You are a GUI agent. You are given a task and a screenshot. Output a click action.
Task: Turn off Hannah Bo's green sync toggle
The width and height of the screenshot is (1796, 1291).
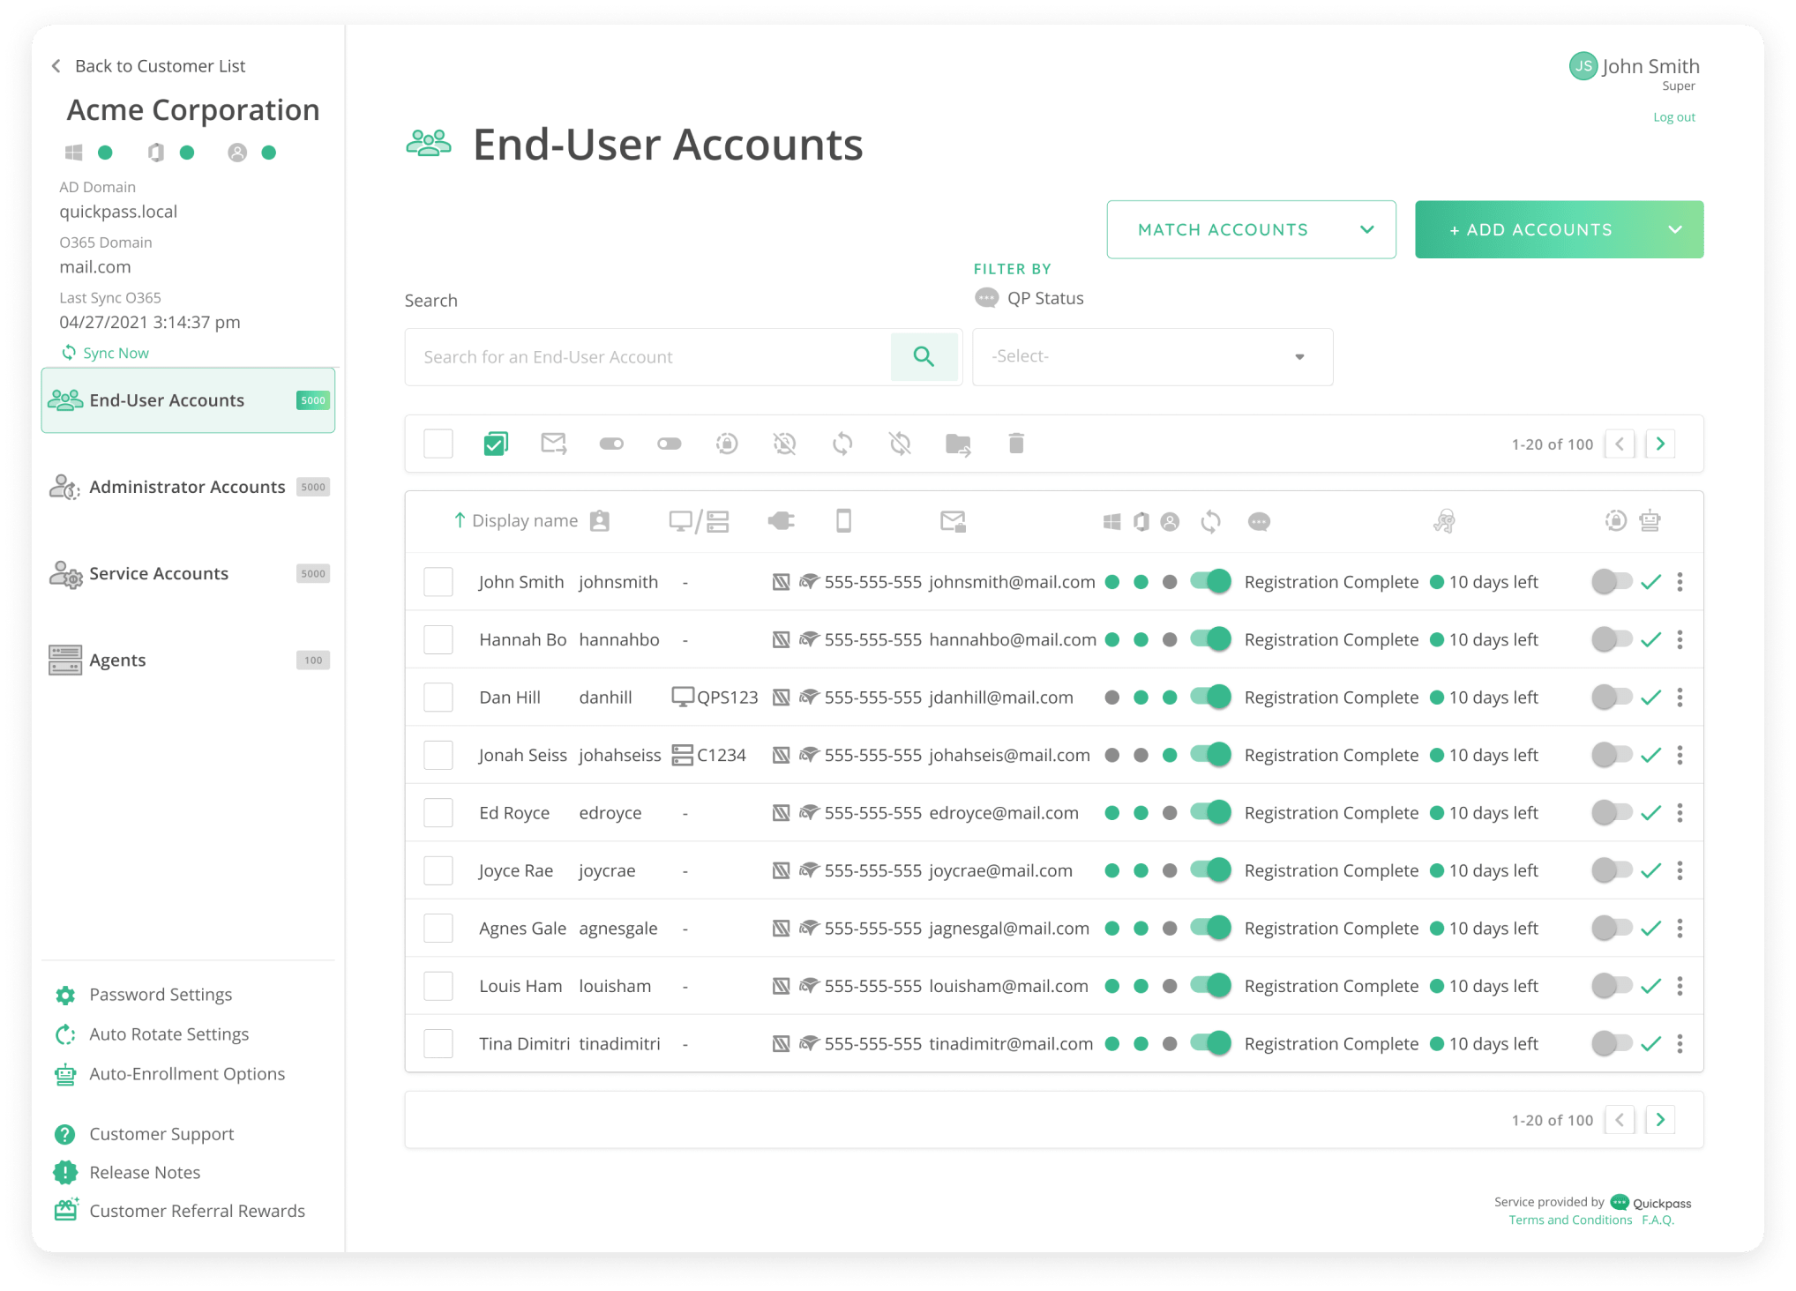1210,639
